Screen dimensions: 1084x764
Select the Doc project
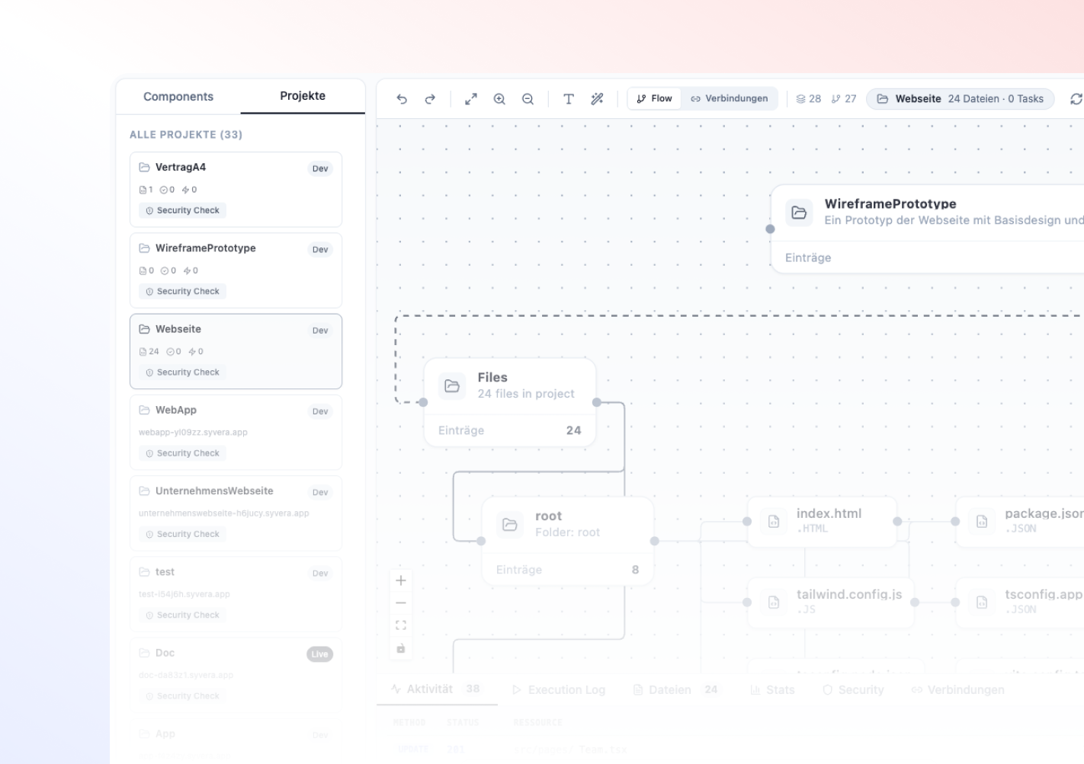pyautogui.click(x=236, y=675)
